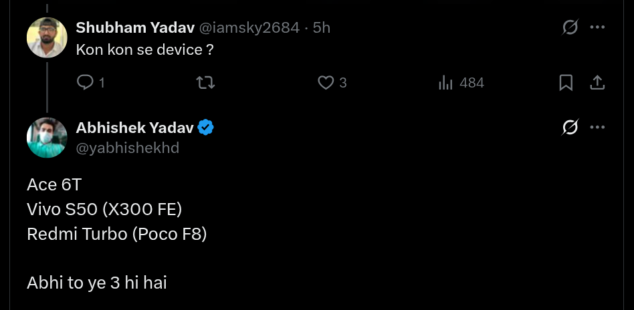
Task: Open the @iamsky2684 handle link
Action: click(x=247, y=27)
